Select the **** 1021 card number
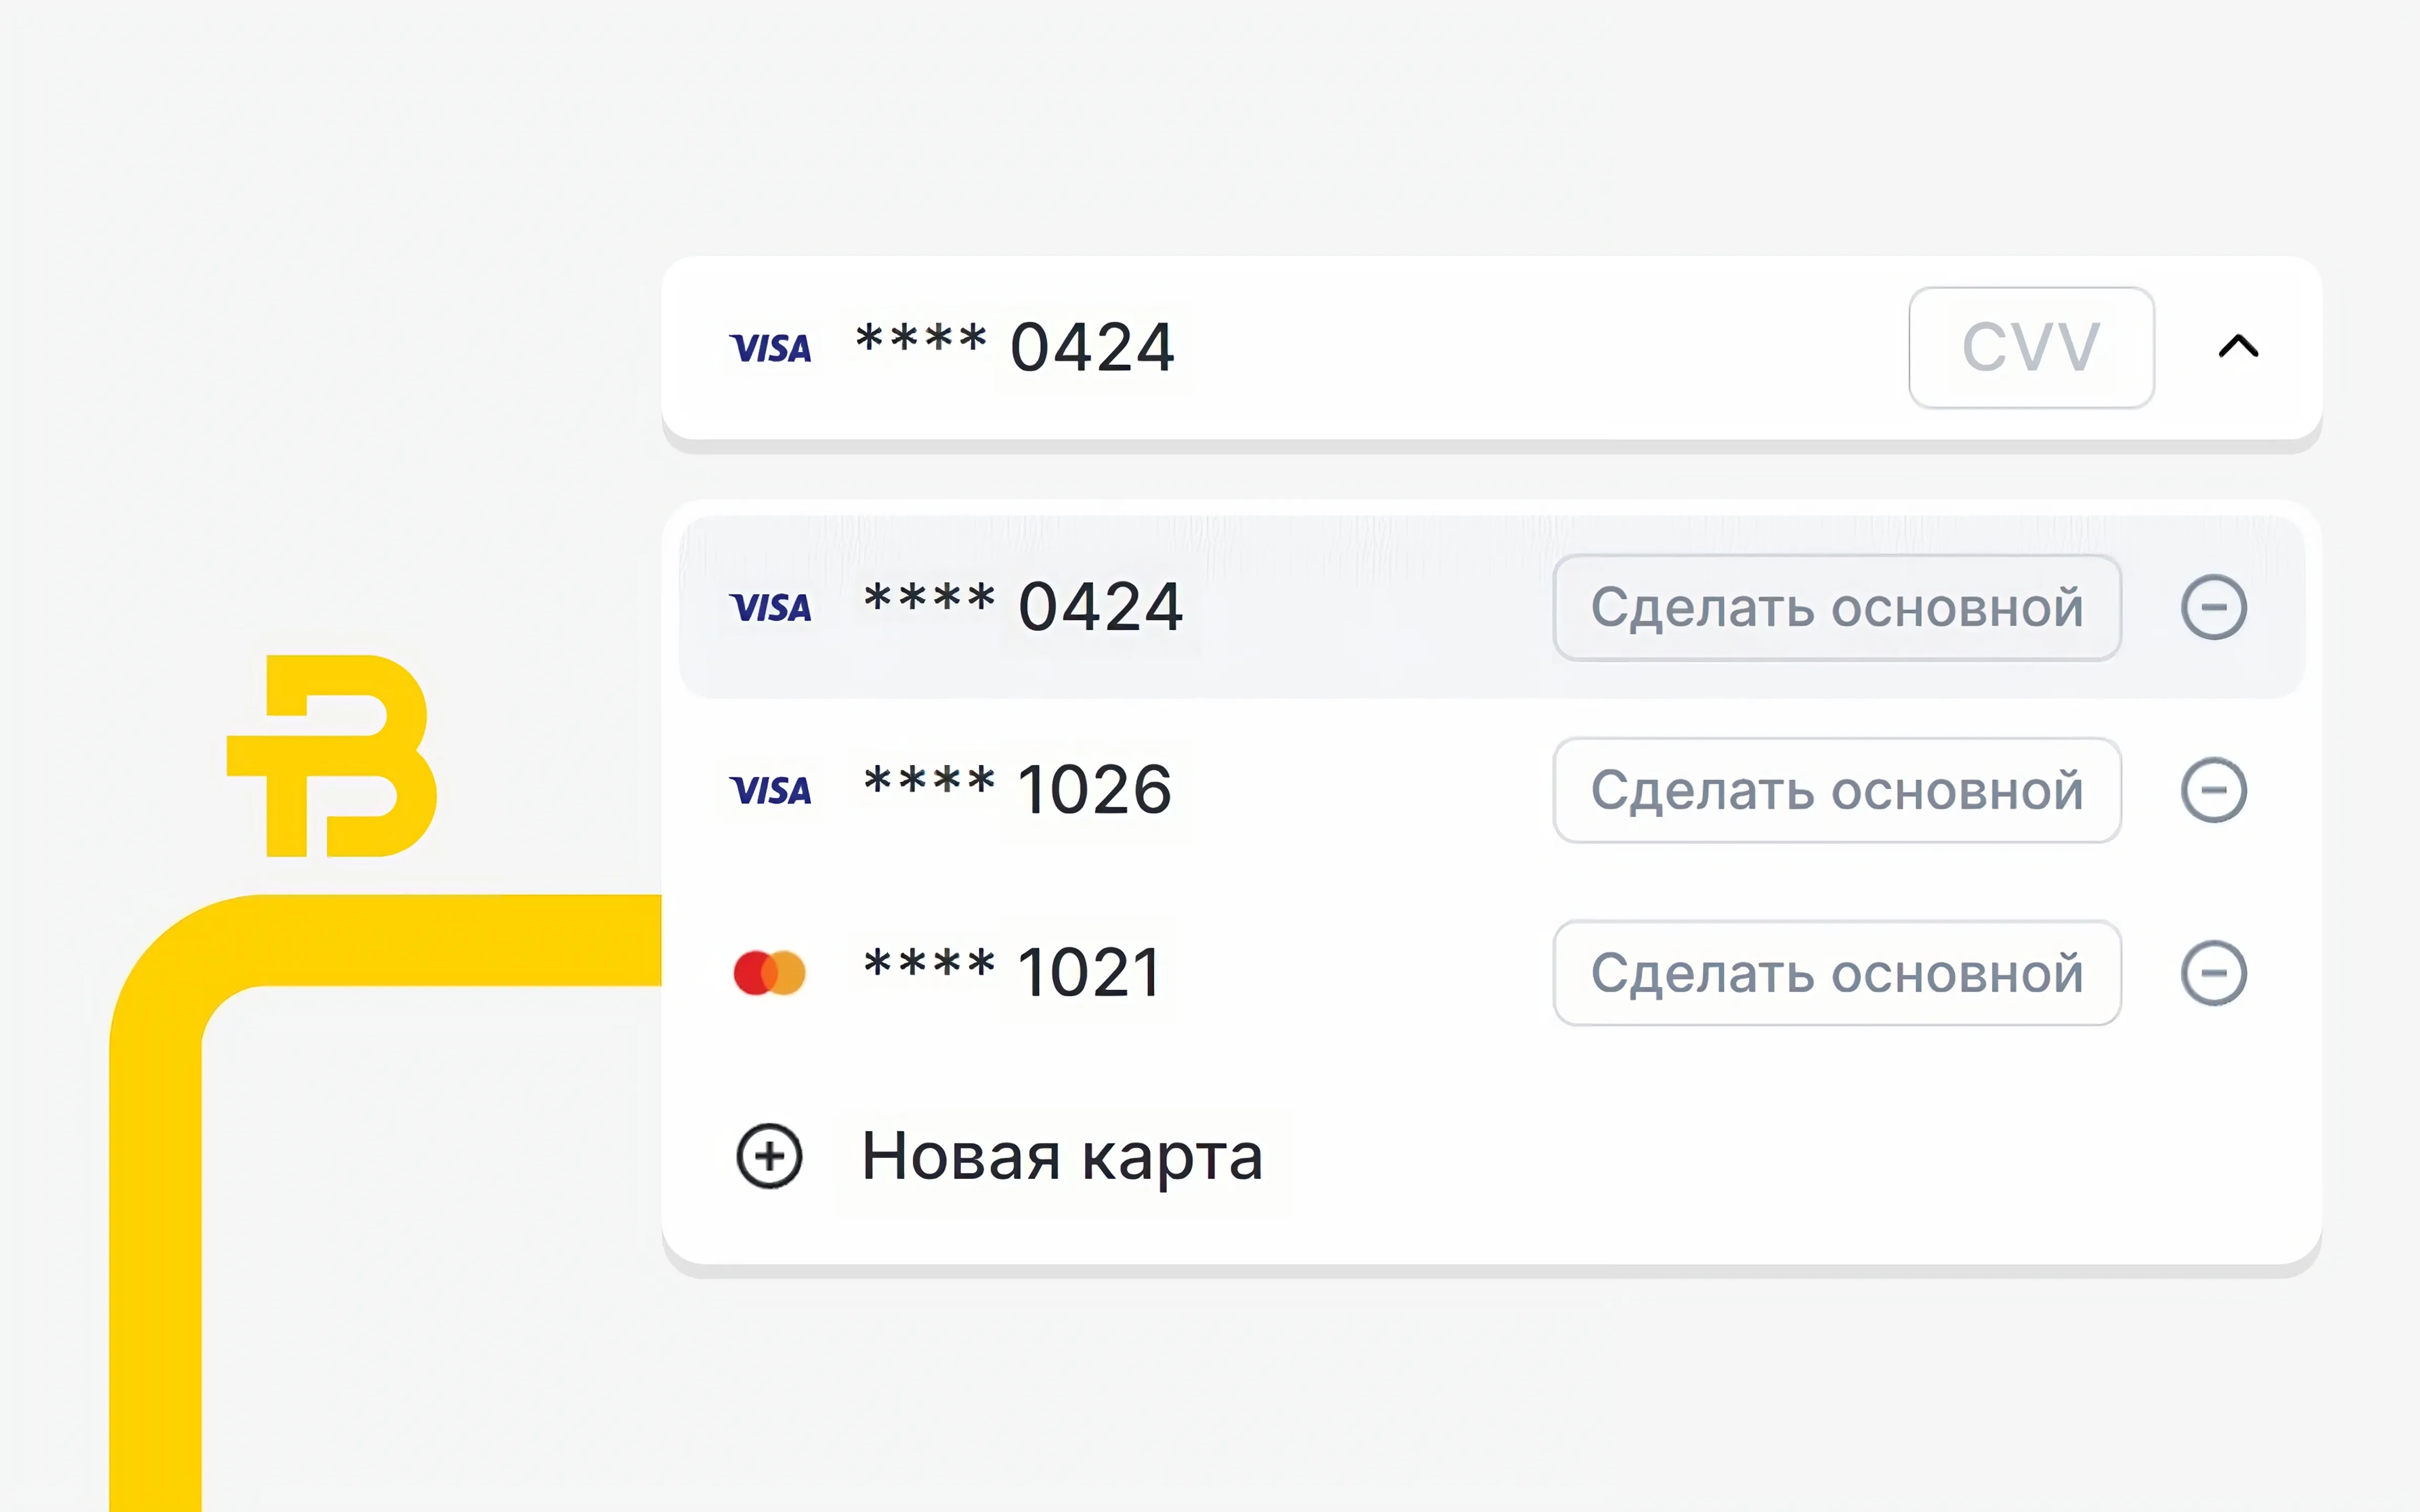This screenshot has width=2420, height=1512. click(x=1012, y=973)
